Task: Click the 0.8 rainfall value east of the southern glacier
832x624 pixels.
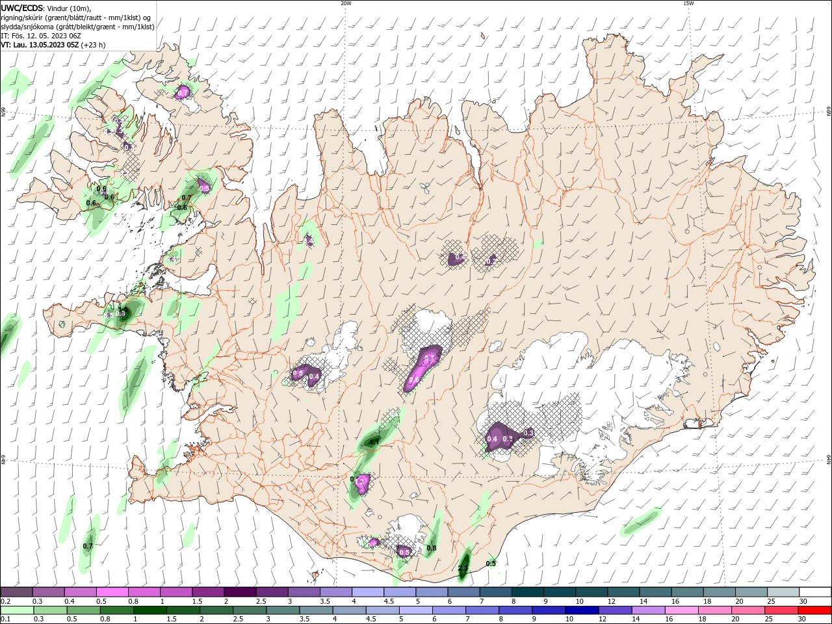Action: click(431, 549)
